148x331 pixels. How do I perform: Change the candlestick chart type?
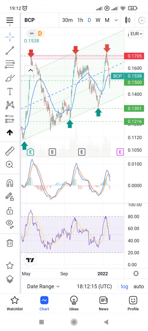(127, 20)
